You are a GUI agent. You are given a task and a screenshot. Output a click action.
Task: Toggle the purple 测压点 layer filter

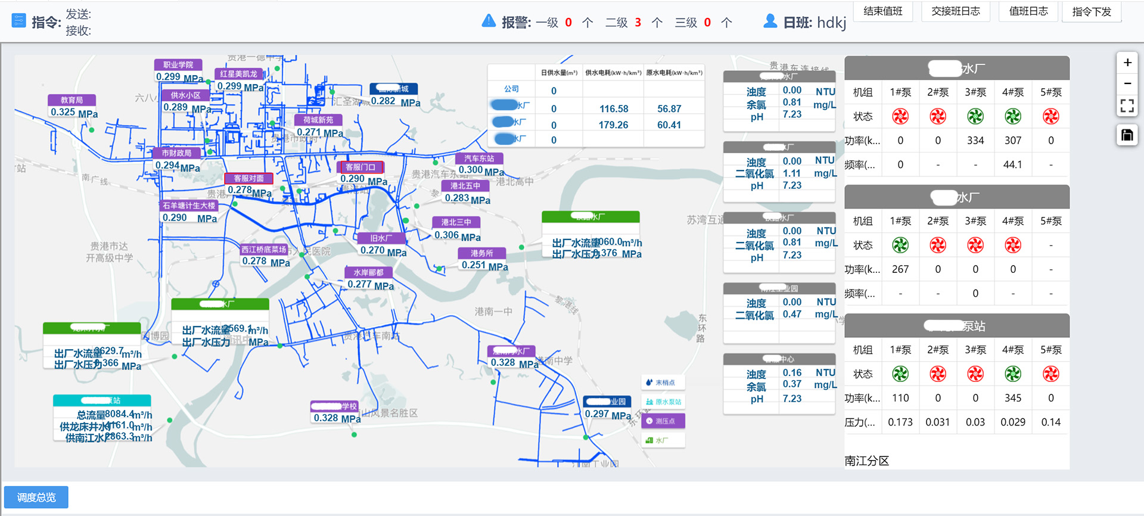point(663,421)
